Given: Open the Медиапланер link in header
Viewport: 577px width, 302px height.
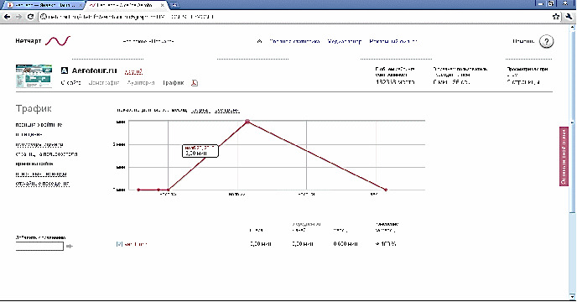Looking at the screenshot, I should [x=345, y=41].
